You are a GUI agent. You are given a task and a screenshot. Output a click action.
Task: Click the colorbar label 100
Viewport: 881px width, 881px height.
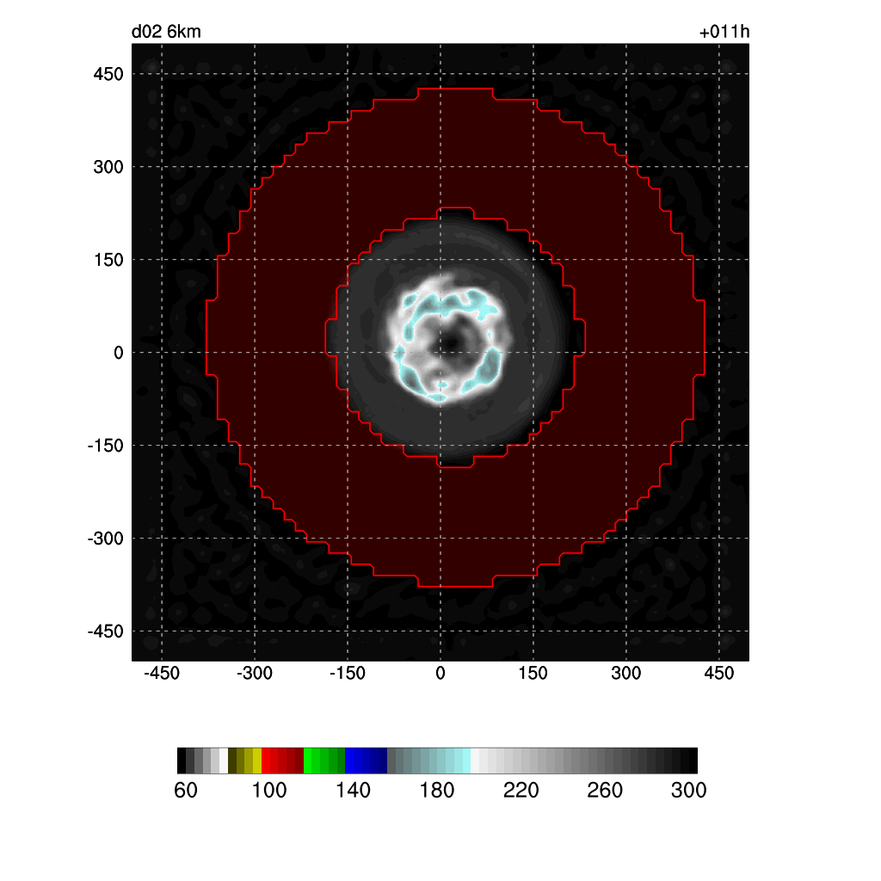coord(269,791)
